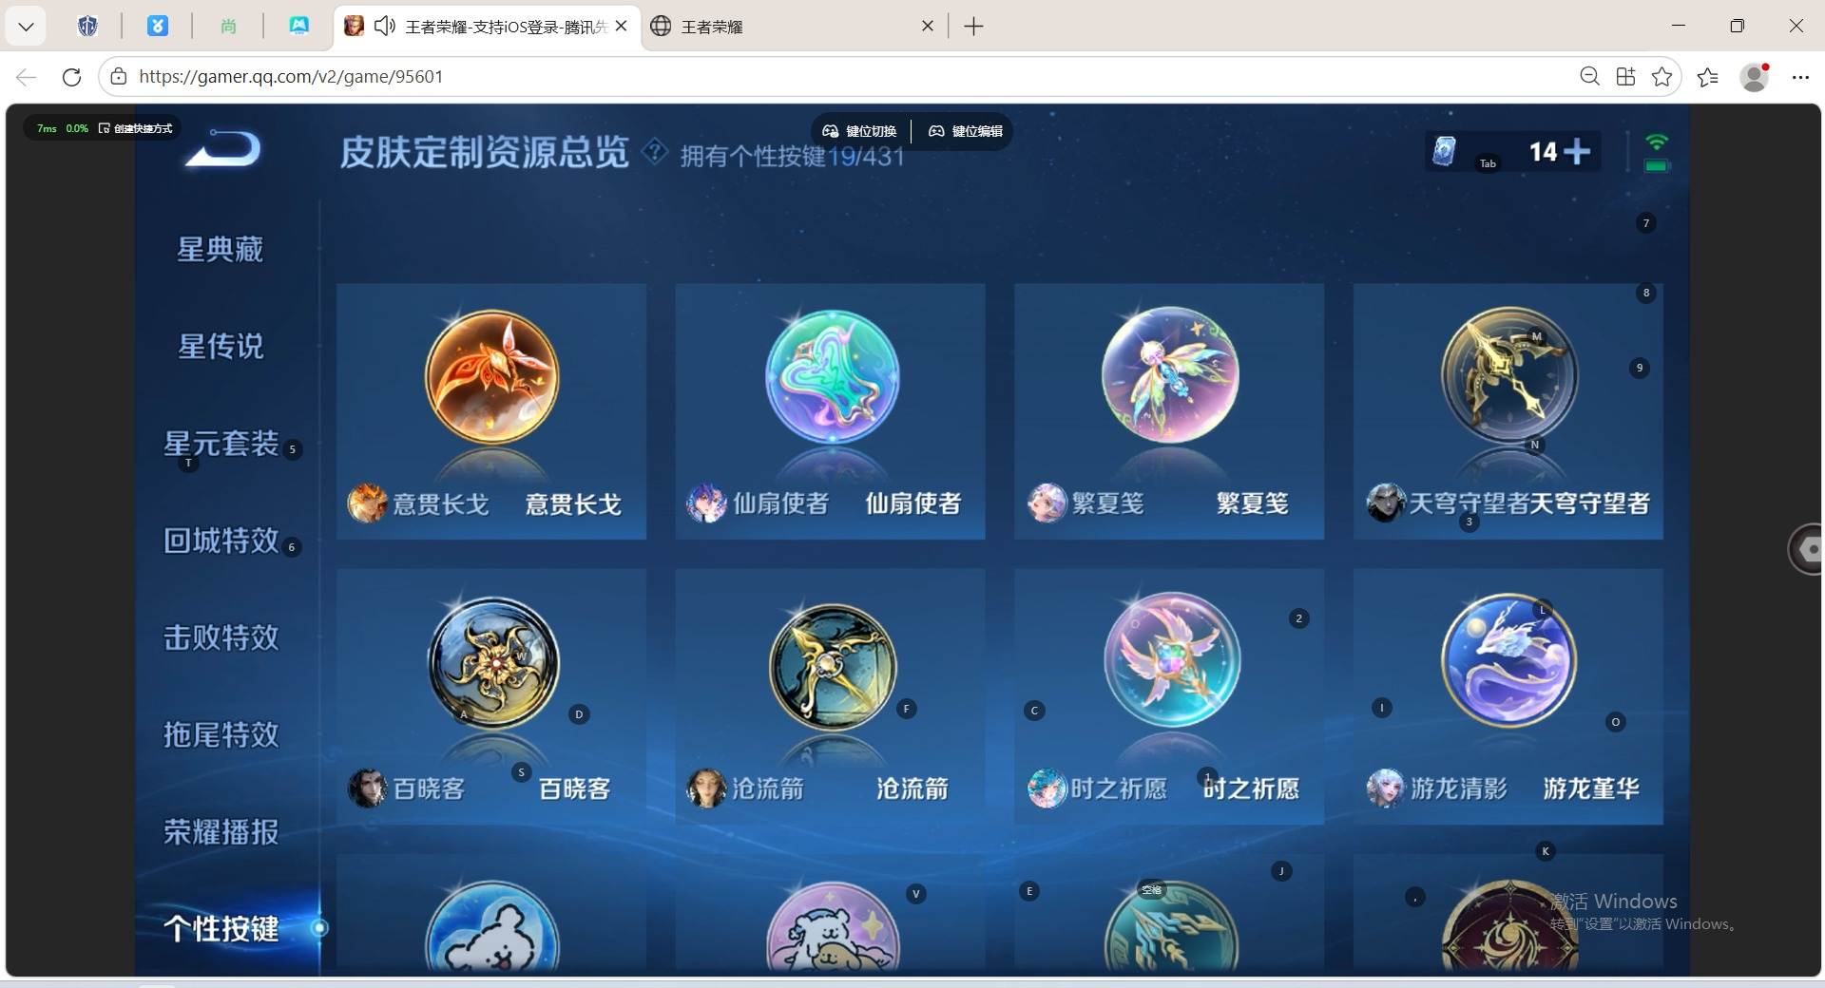Click hero avatar next to 繁夏笺
Screen dimensions: 1825x988
(x=1047, y=503)
